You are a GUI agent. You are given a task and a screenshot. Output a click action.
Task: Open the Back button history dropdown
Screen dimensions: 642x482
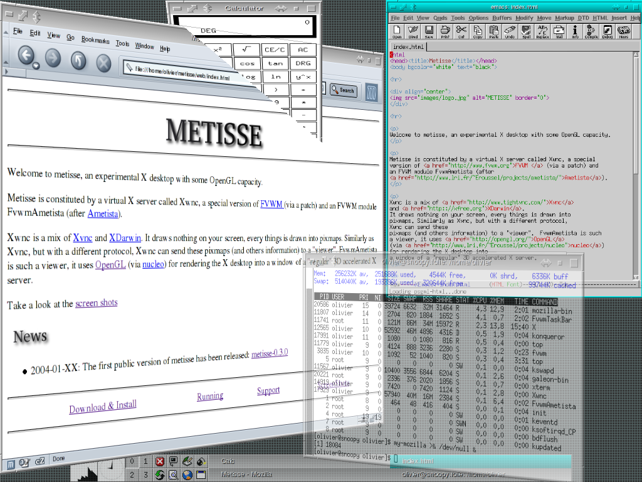(x=35, y=65)
